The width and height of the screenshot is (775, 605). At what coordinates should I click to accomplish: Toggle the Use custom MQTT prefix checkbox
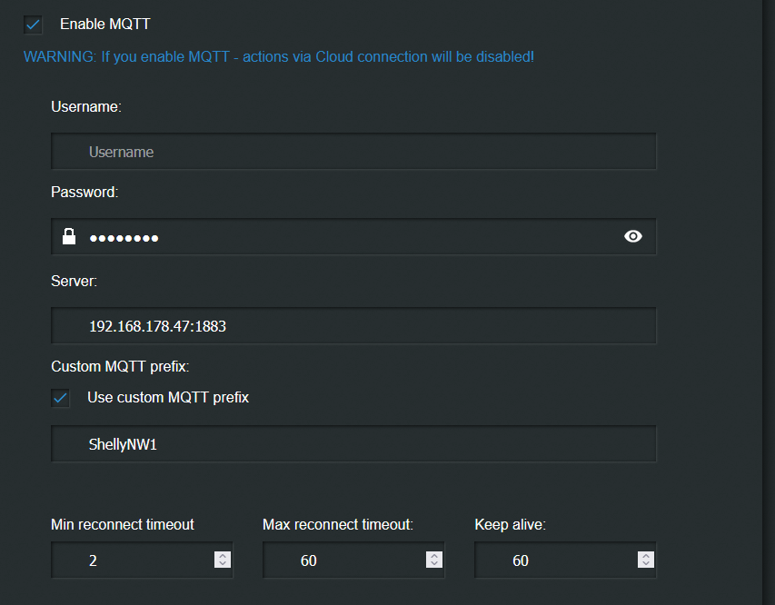[x=61, y=397]
